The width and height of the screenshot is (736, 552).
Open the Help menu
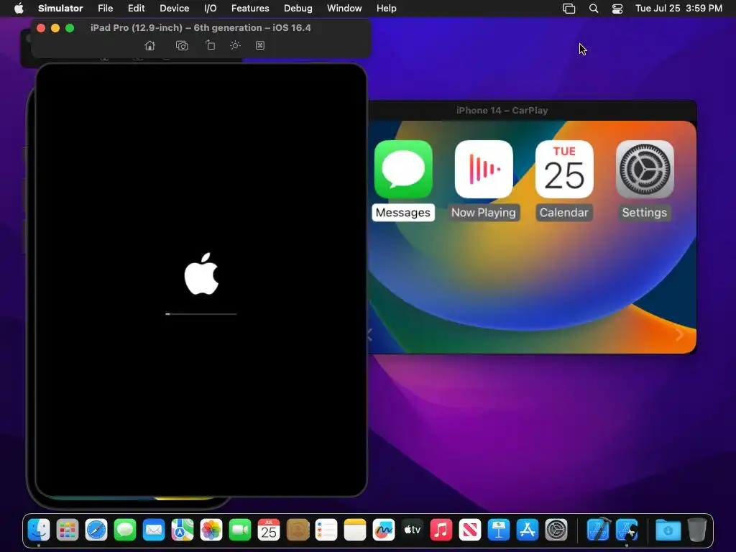386,8
